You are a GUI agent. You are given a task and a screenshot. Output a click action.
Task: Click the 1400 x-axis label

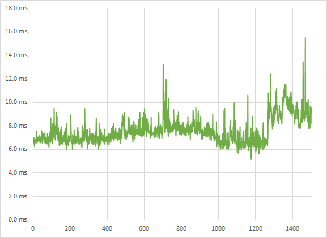(292, 228)
